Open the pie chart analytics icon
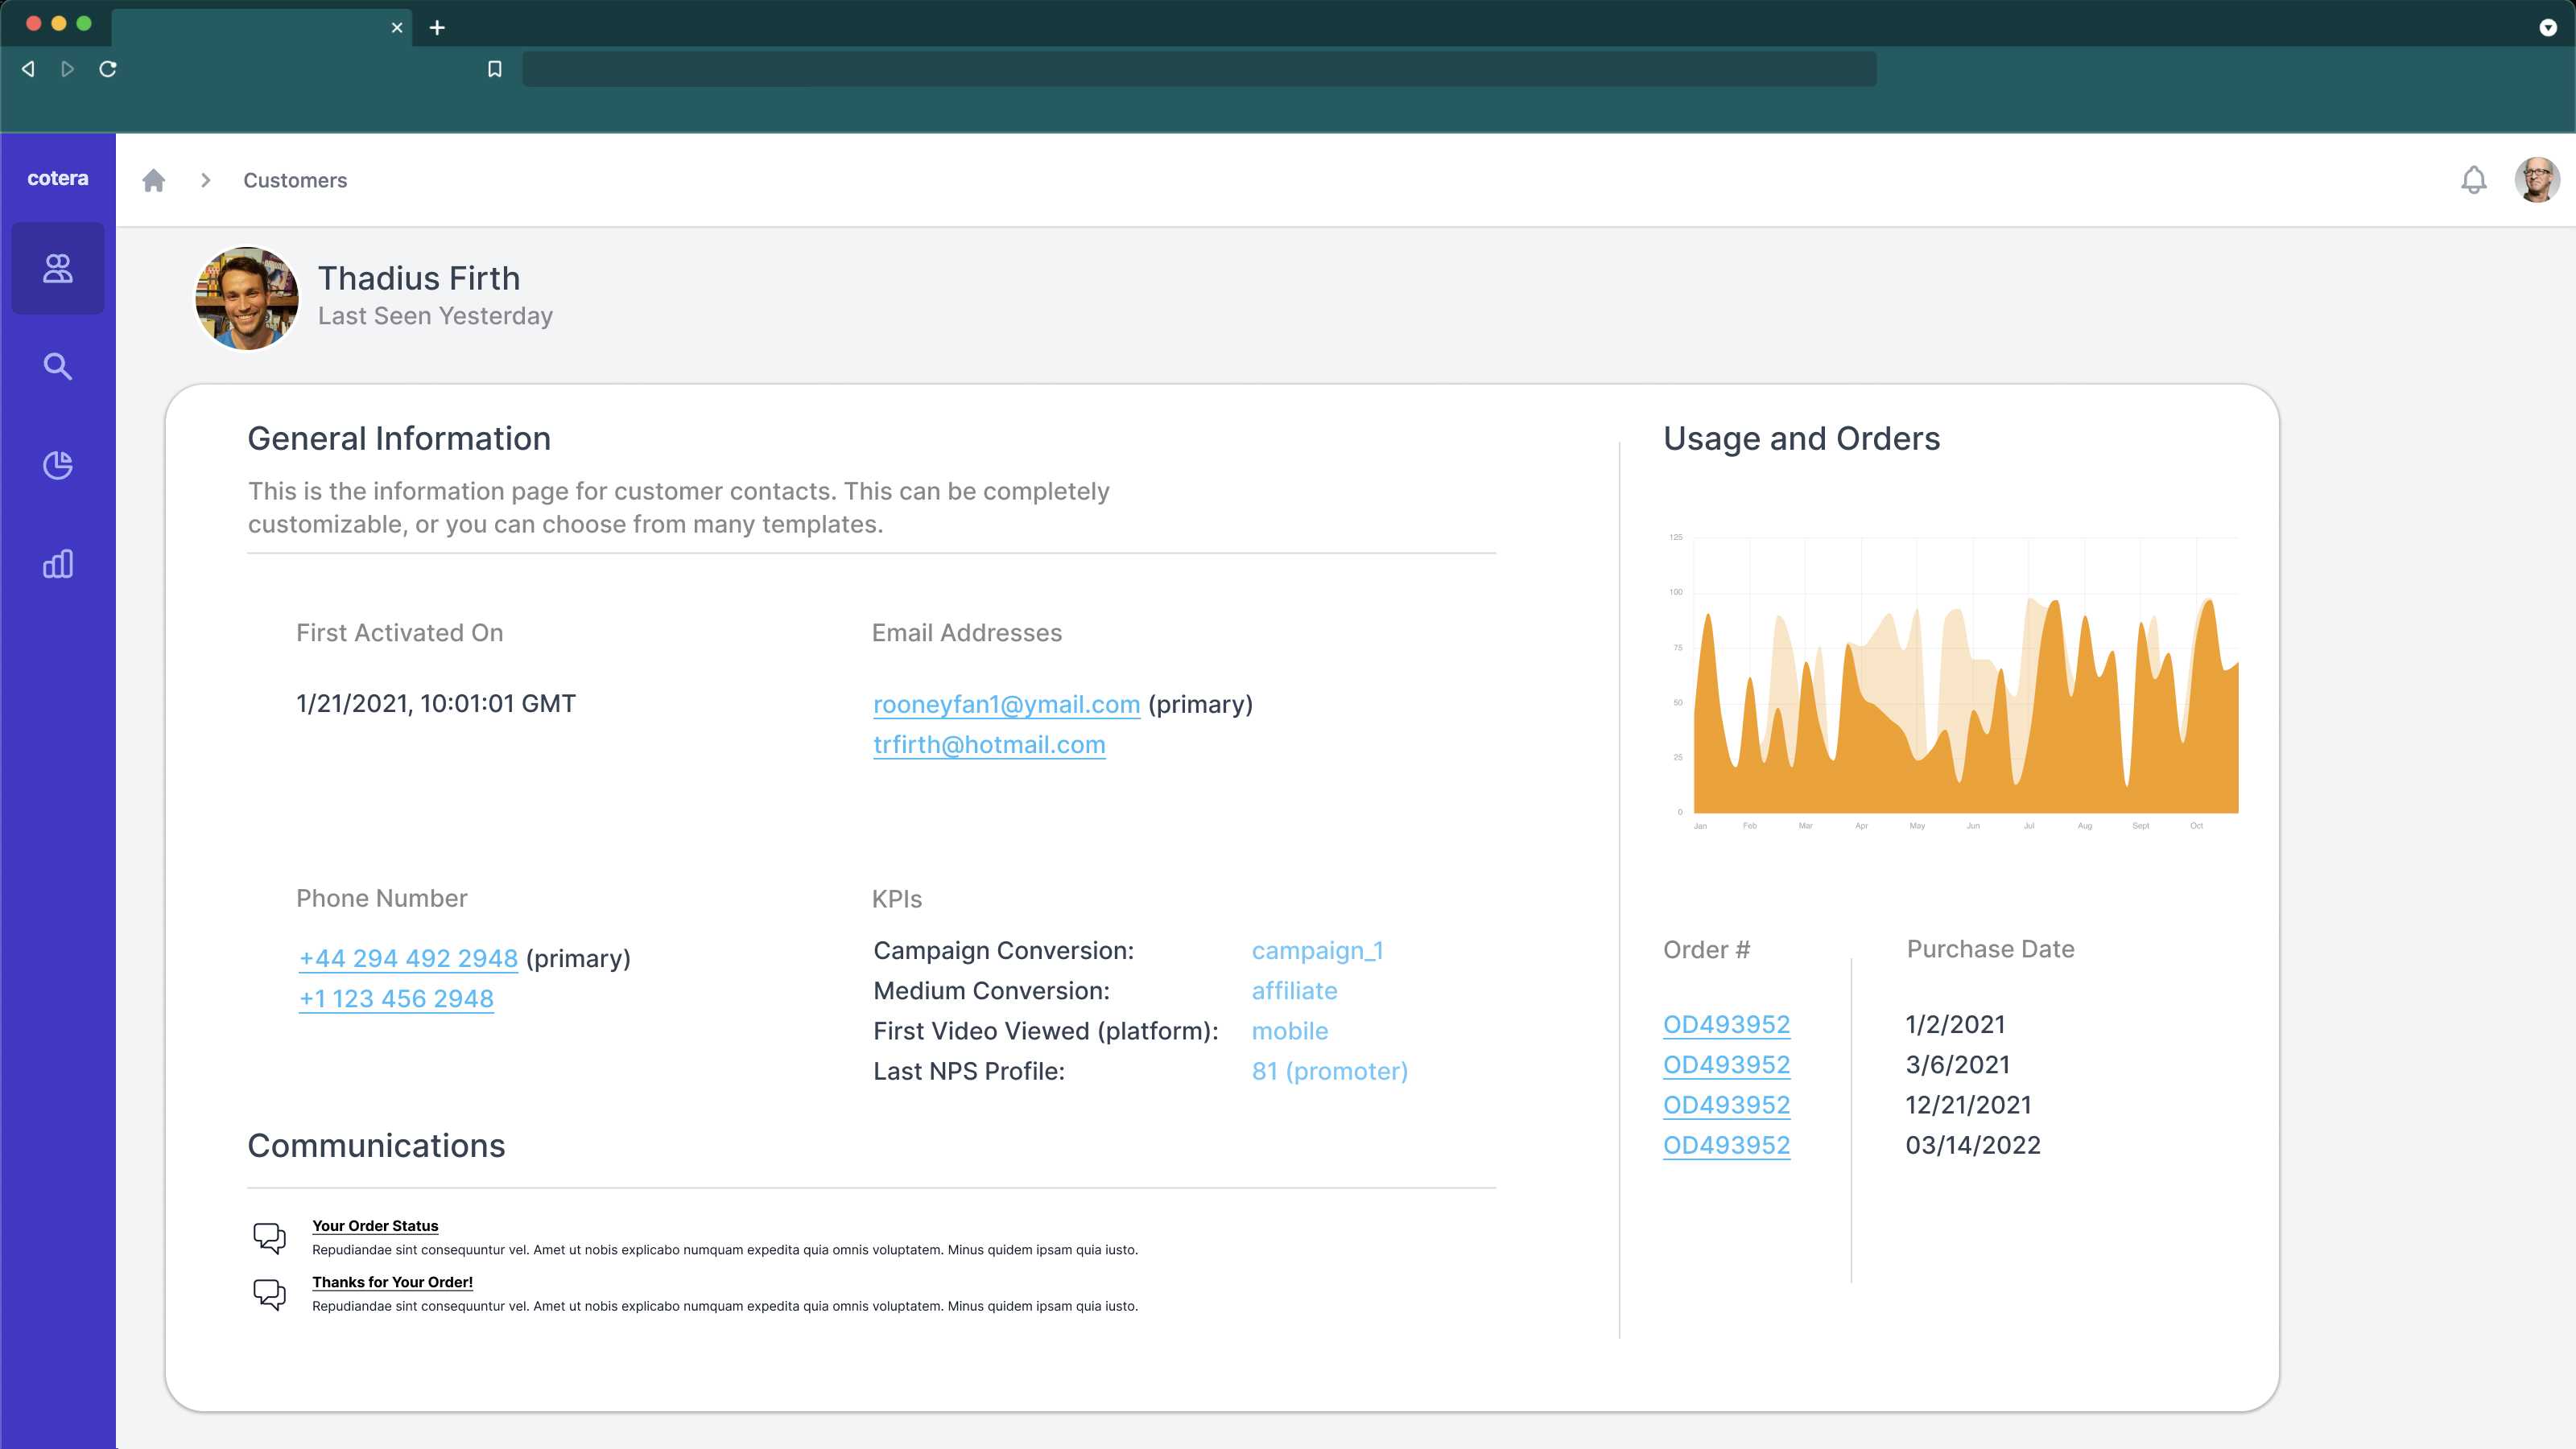 [x=57, y=465]
